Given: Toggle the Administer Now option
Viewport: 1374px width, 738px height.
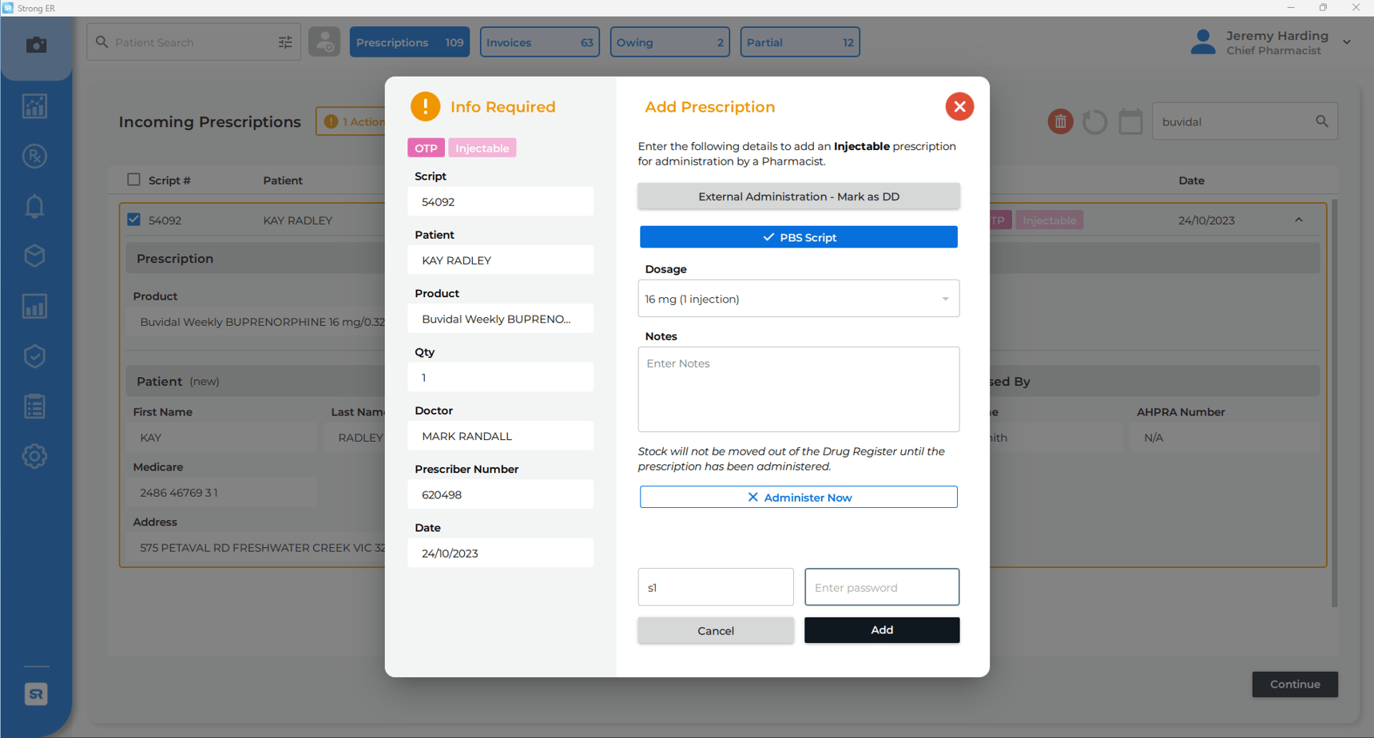Looking at the screenshot, I should (799, 497).
